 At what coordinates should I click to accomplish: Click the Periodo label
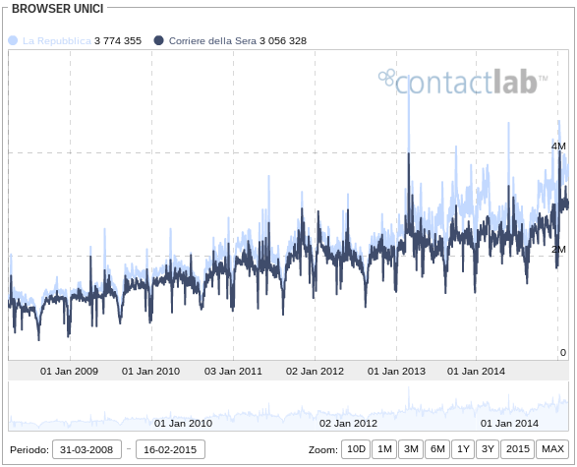[29, 449]
